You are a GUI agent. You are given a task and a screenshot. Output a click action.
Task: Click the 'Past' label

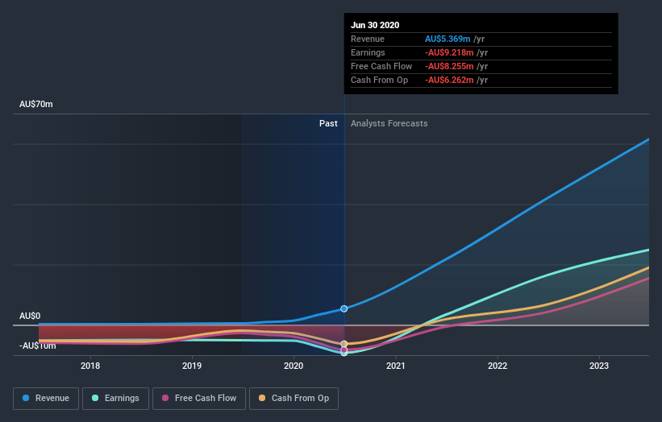coord(328,123)
